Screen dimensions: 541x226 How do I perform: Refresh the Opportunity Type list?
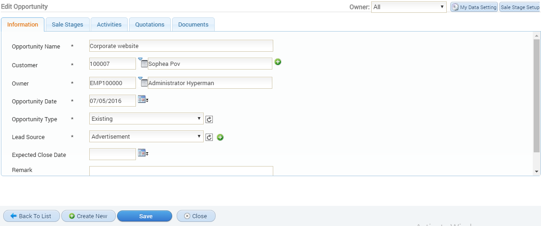209,119
